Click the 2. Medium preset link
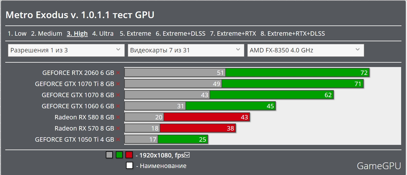This screenshot has width=407, height=175. coord(47,34)
